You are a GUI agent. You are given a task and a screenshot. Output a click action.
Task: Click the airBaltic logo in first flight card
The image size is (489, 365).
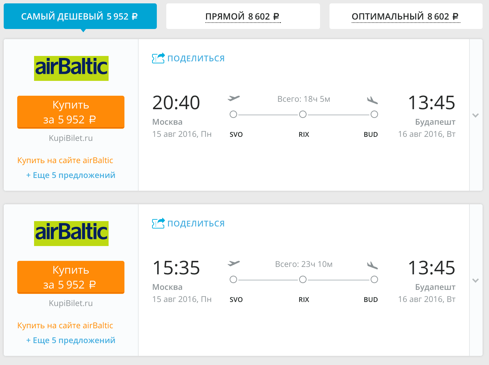(71, 68)
